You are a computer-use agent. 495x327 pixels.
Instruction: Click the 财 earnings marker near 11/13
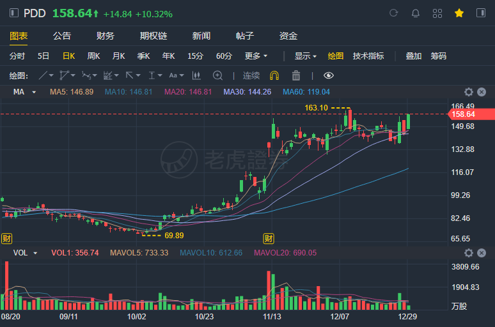click(269, 238)
